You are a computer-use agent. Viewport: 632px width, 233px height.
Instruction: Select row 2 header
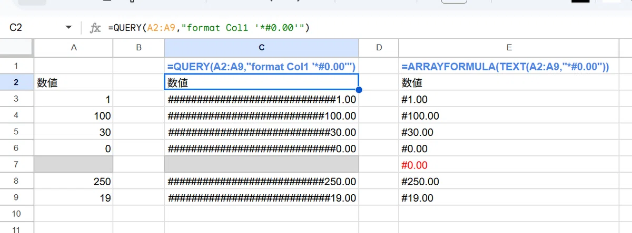tap(16, 82)
